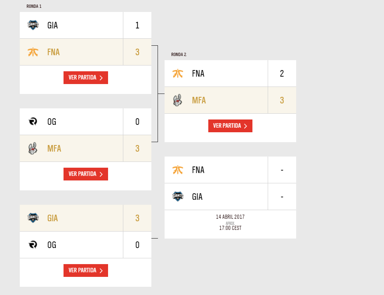Click the Fnatic logo in the Ronda 2 FNA vs MFA match
384x295 pixels.
(x=178, y=73)
